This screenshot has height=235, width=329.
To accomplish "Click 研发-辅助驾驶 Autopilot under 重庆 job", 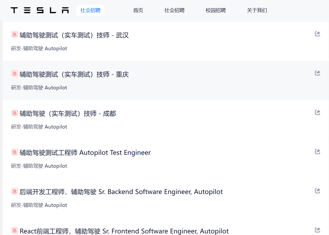I will click(x=39, y=88).
